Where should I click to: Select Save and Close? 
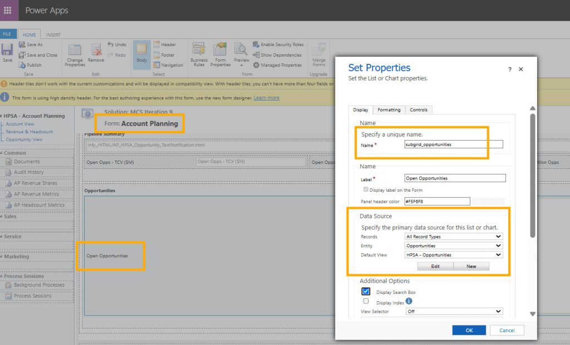[x=38, y=55]
